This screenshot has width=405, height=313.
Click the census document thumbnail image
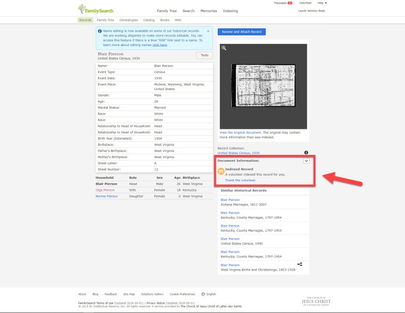tap(263, 85)
